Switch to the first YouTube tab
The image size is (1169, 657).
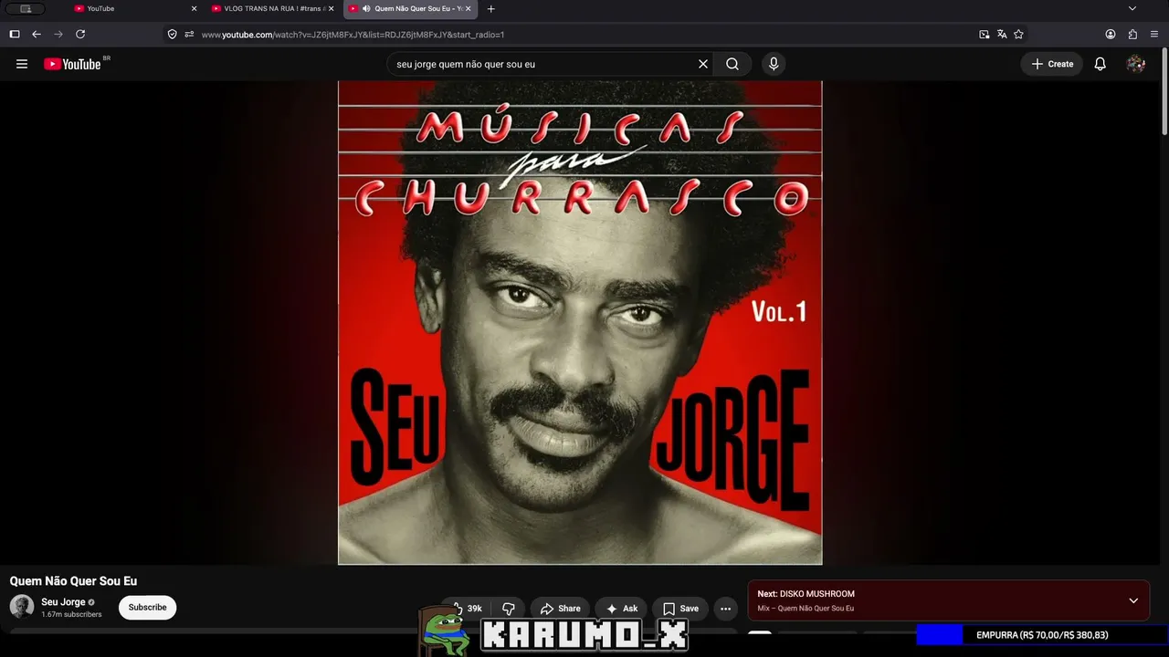132,9
